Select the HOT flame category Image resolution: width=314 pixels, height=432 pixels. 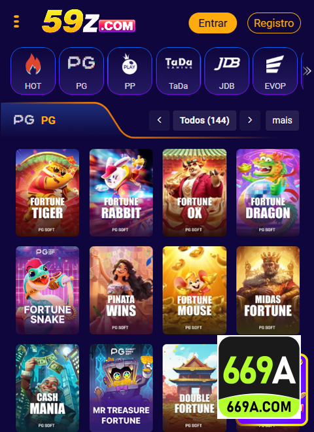tap(33, 71)
